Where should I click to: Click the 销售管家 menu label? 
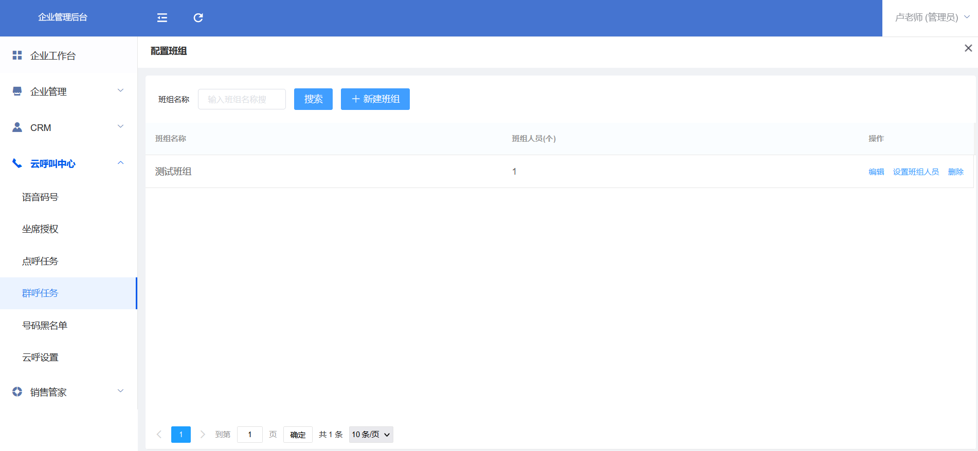(x=48, y=392)
